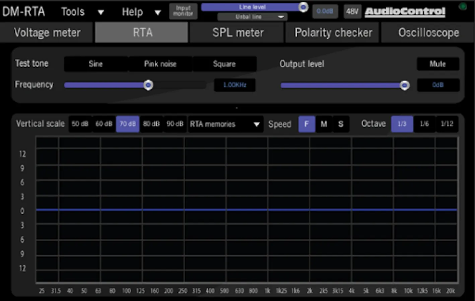Toggle 48V phantom power
Image resolution: width=475 pixels, height=301 pixels.
(352, 11)
